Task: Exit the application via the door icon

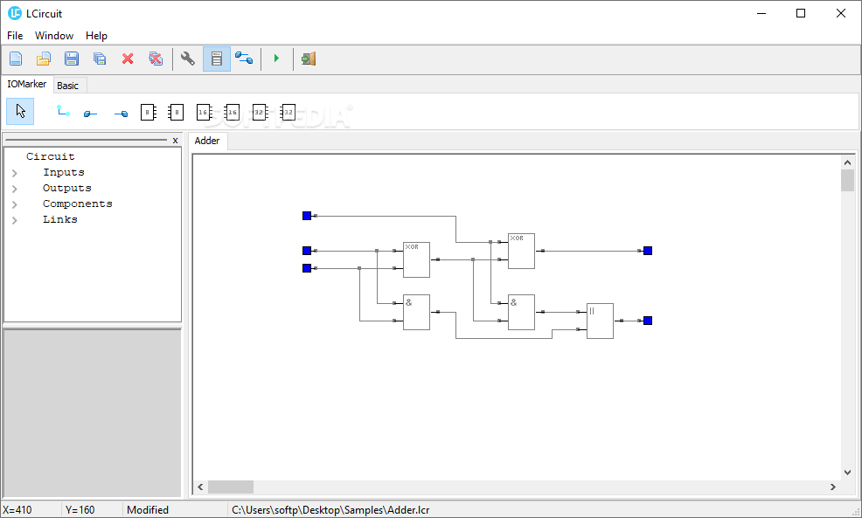Action: [307, 58]
